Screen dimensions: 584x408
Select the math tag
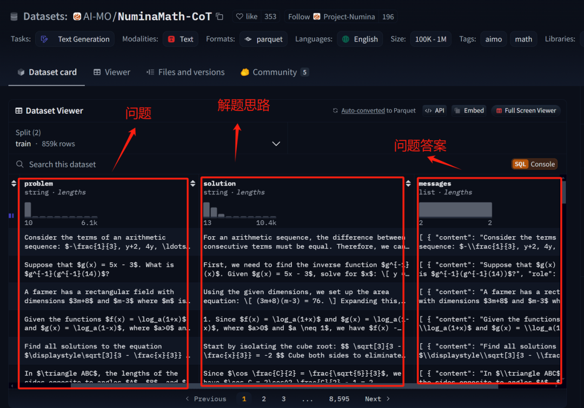tap(523, 39)
